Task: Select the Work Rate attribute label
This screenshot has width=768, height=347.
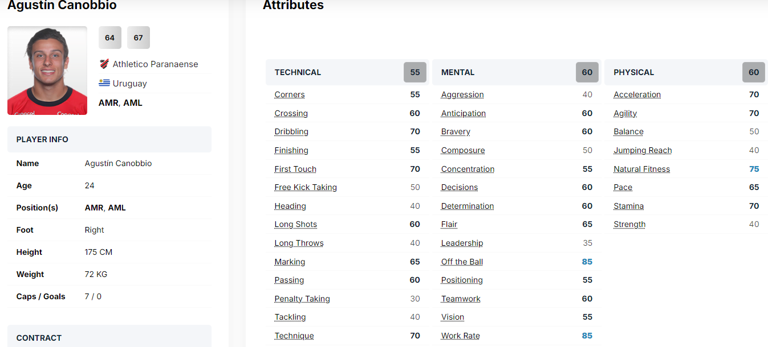Action: 460,336
